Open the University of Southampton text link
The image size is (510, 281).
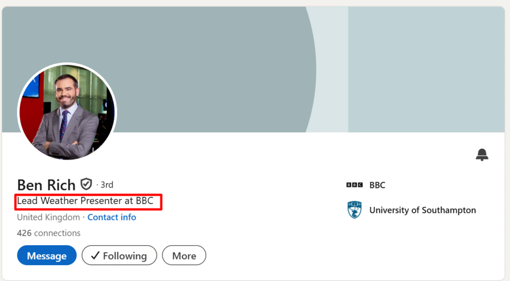422,210
